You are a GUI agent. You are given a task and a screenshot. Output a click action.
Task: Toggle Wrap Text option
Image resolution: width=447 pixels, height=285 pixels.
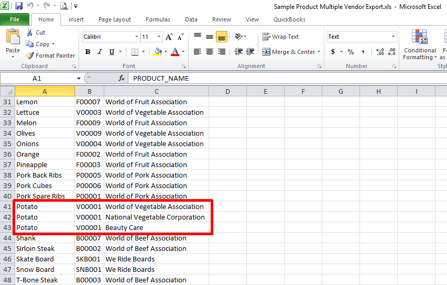pos(280,37)
